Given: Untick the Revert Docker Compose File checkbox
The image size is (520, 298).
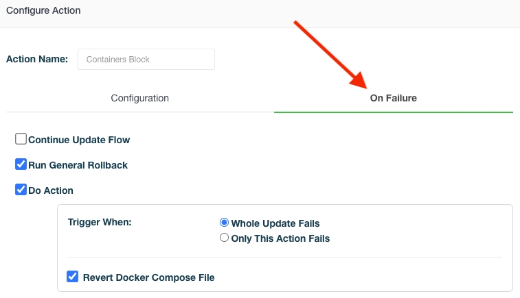Looking at the screenshot, I should coord(72,277).
